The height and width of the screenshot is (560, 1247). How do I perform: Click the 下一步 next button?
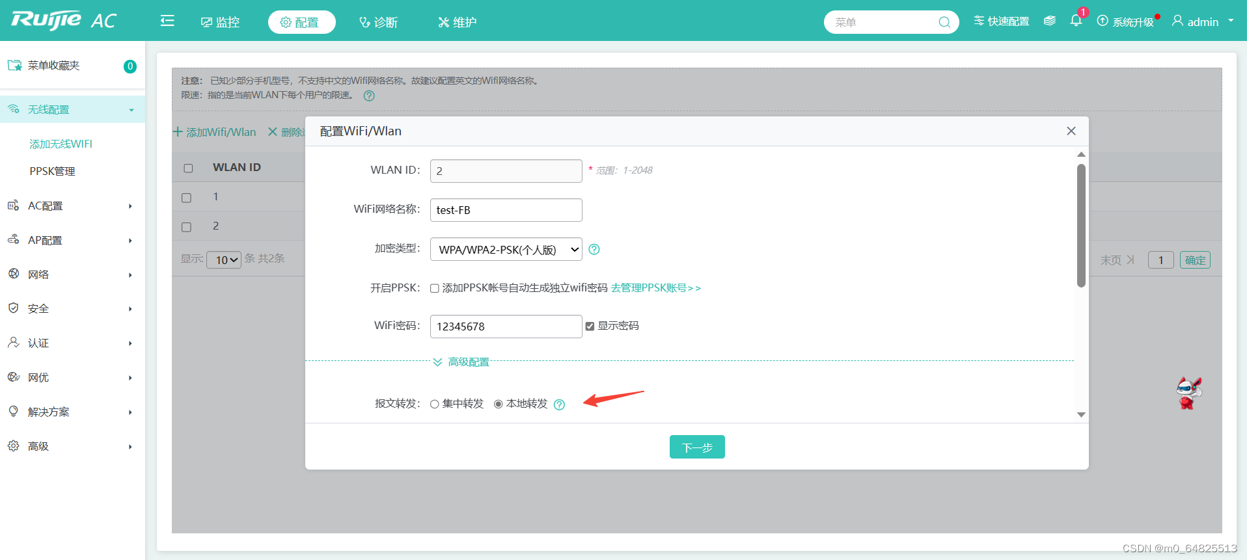coord(697,447)
